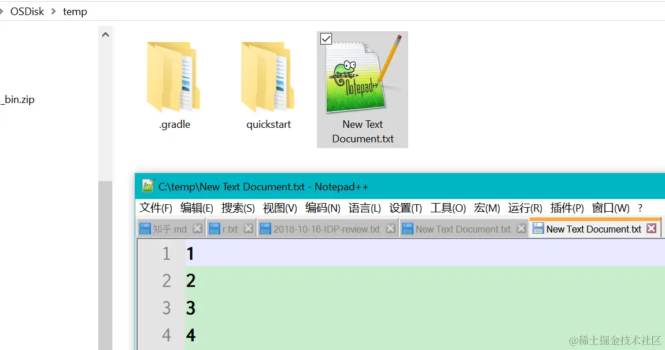Image resolution: width=665 pixels, height=350 pixels.
Task: Click the save-state icon on r.txt tab
Action: tap(215, 229)
